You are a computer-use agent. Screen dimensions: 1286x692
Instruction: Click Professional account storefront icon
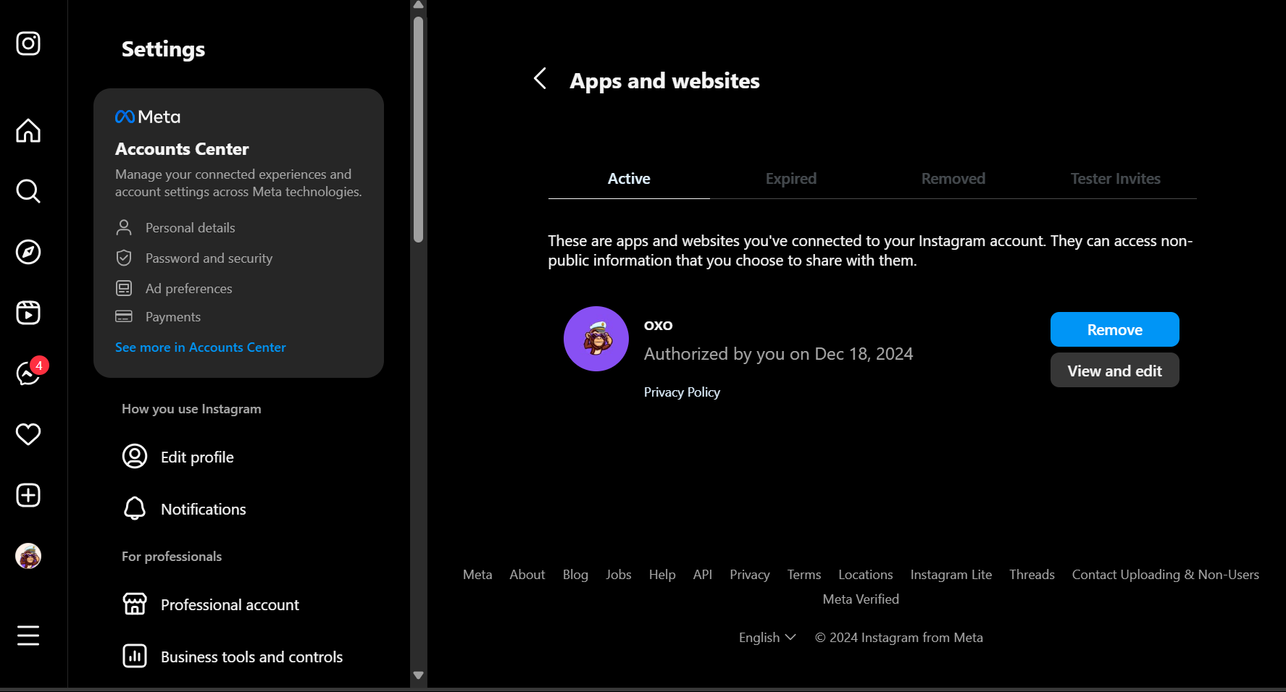click(135, 604)
